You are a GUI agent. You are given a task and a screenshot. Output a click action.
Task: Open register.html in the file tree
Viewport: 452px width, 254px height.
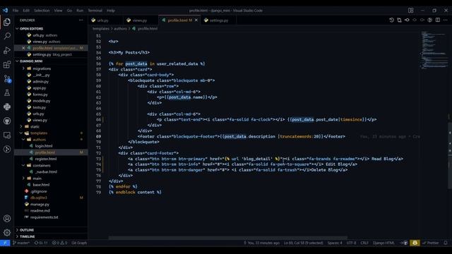pyautogui.click(x=45, y=159)
